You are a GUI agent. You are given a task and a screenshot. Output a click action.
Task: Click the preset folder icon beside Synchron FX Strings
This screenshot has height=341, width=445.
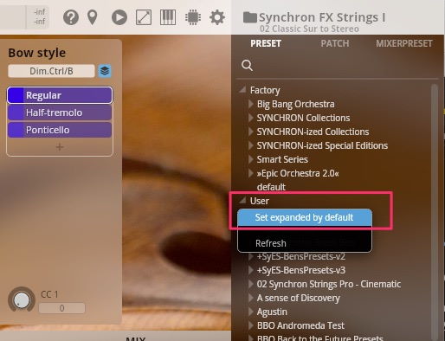pyautogui.click(x=249, y=17)
